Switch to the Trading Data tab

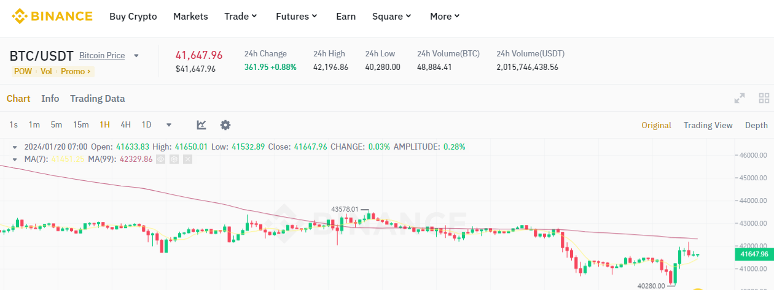click(97, 98)
